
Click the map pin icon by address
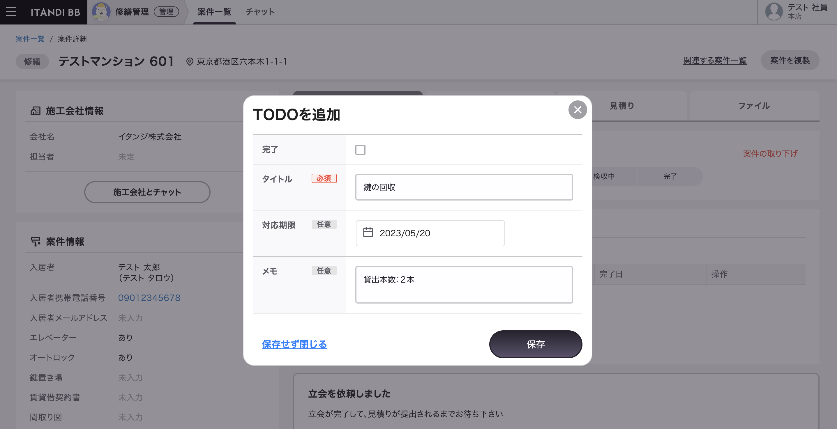pos(190,62)
